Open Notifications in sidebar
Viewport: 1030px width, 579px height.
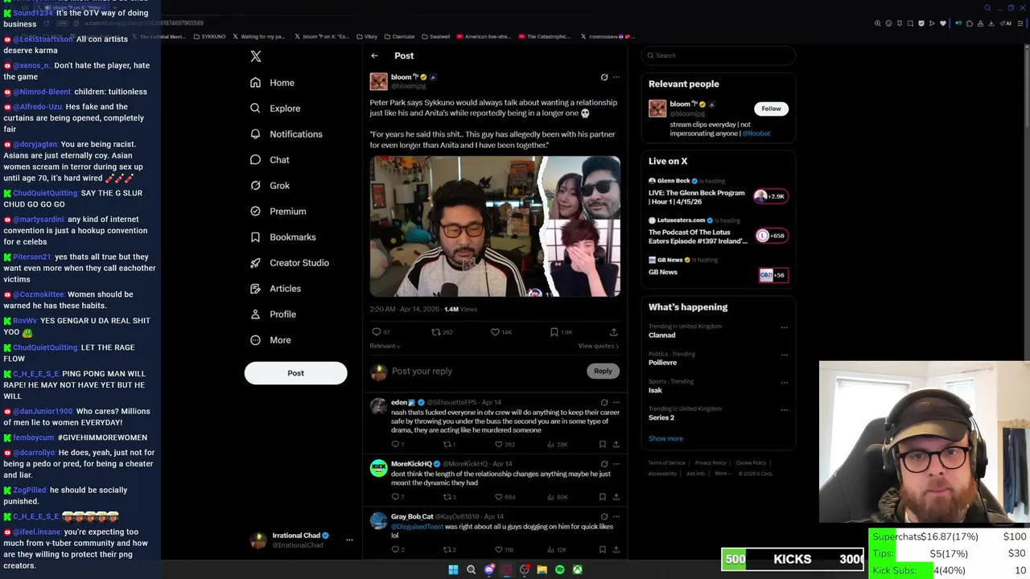[286, 134]
